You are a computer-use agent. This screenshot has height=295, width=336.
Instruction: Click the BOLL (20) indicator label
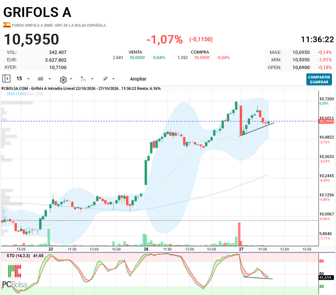34,94
